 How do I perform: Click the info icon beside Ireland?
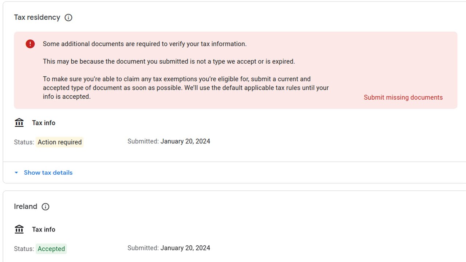click(46, 207)
